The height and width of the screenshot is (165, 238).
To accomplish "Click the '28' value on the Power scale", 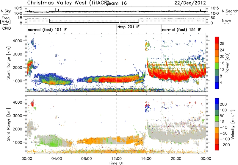I will [x=222, y=43].
